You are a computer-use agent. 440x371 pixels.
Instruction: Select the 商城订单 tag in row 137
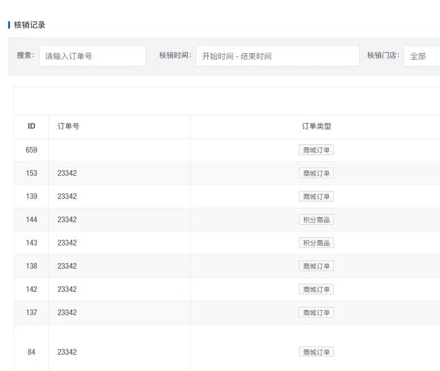pyautogui.click(x=316, y=313)
